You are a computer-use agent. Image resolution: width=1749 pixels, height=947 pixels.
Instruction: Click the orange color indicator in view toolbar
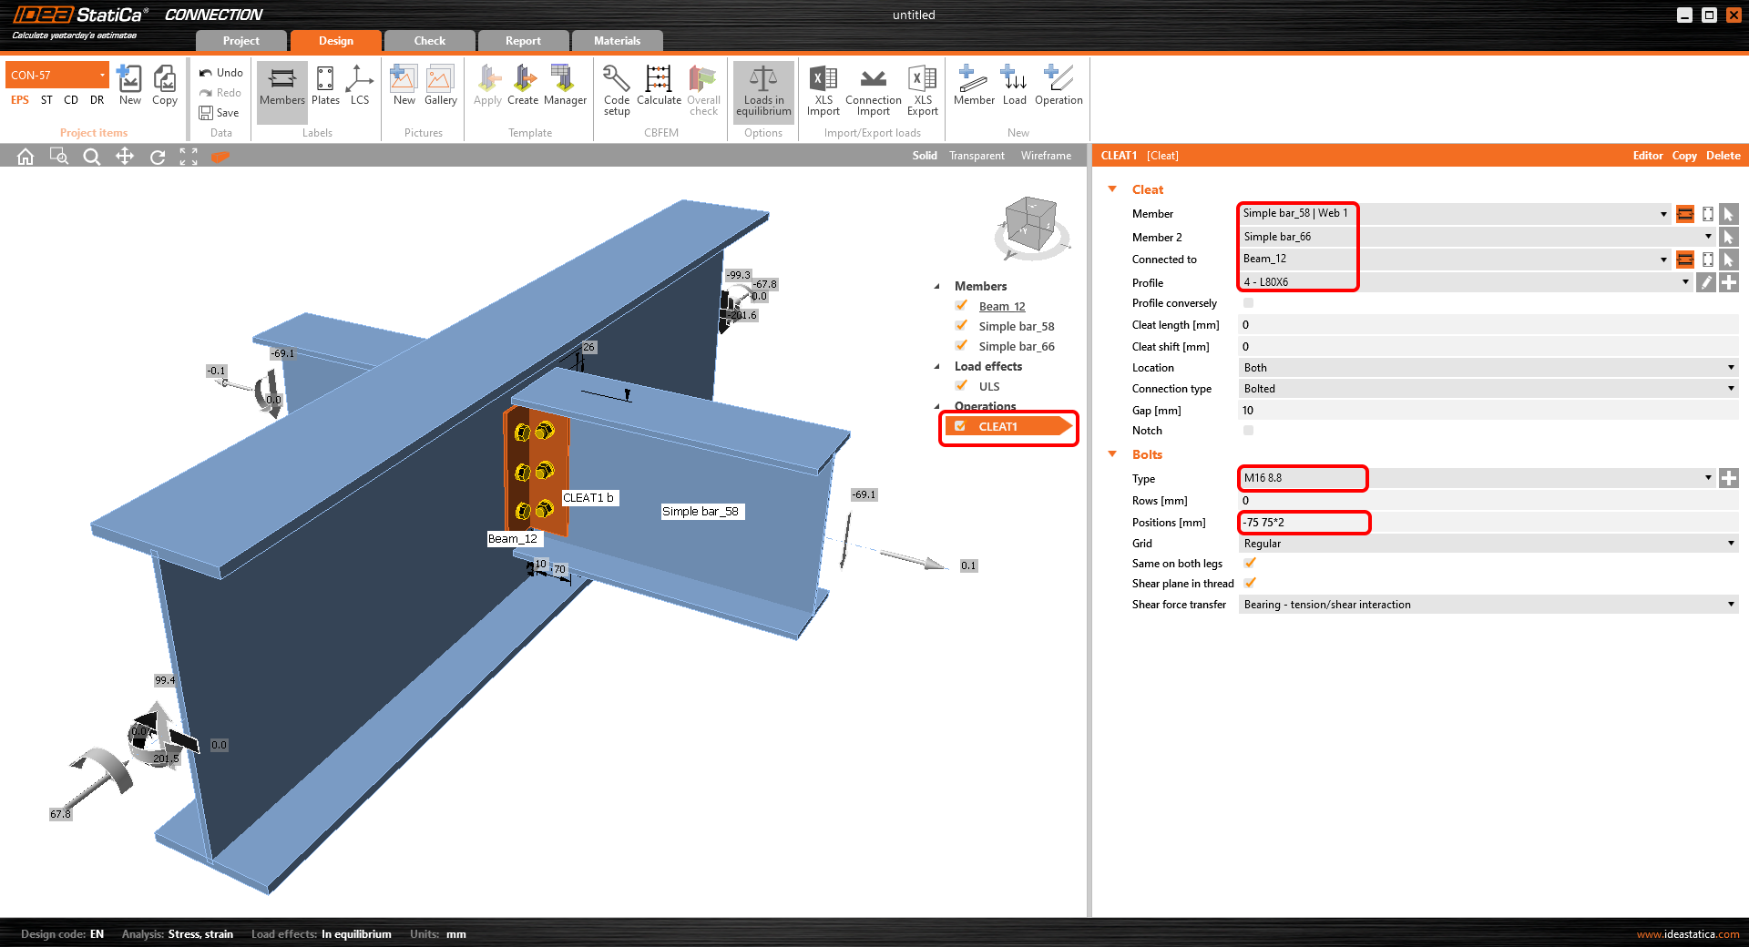point(220,157)
